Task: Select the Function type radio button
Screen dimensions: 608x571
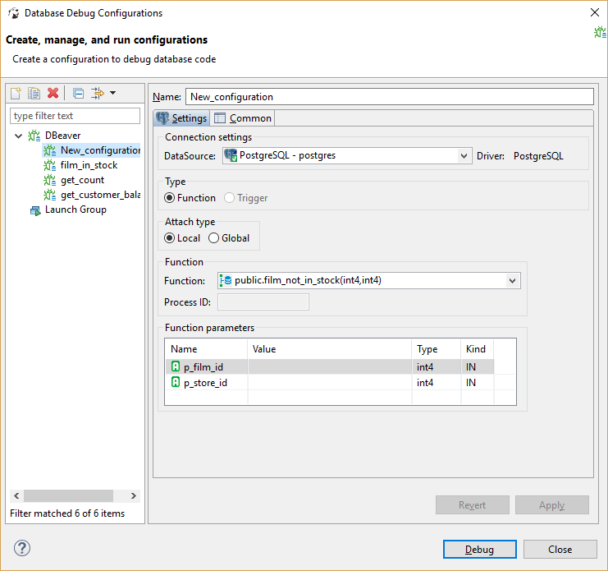Action: pyautogui.click(x=170, y=198)
